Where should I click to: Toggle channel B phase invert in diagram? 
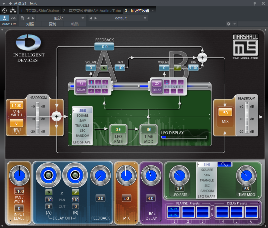(x=177, y=68)
